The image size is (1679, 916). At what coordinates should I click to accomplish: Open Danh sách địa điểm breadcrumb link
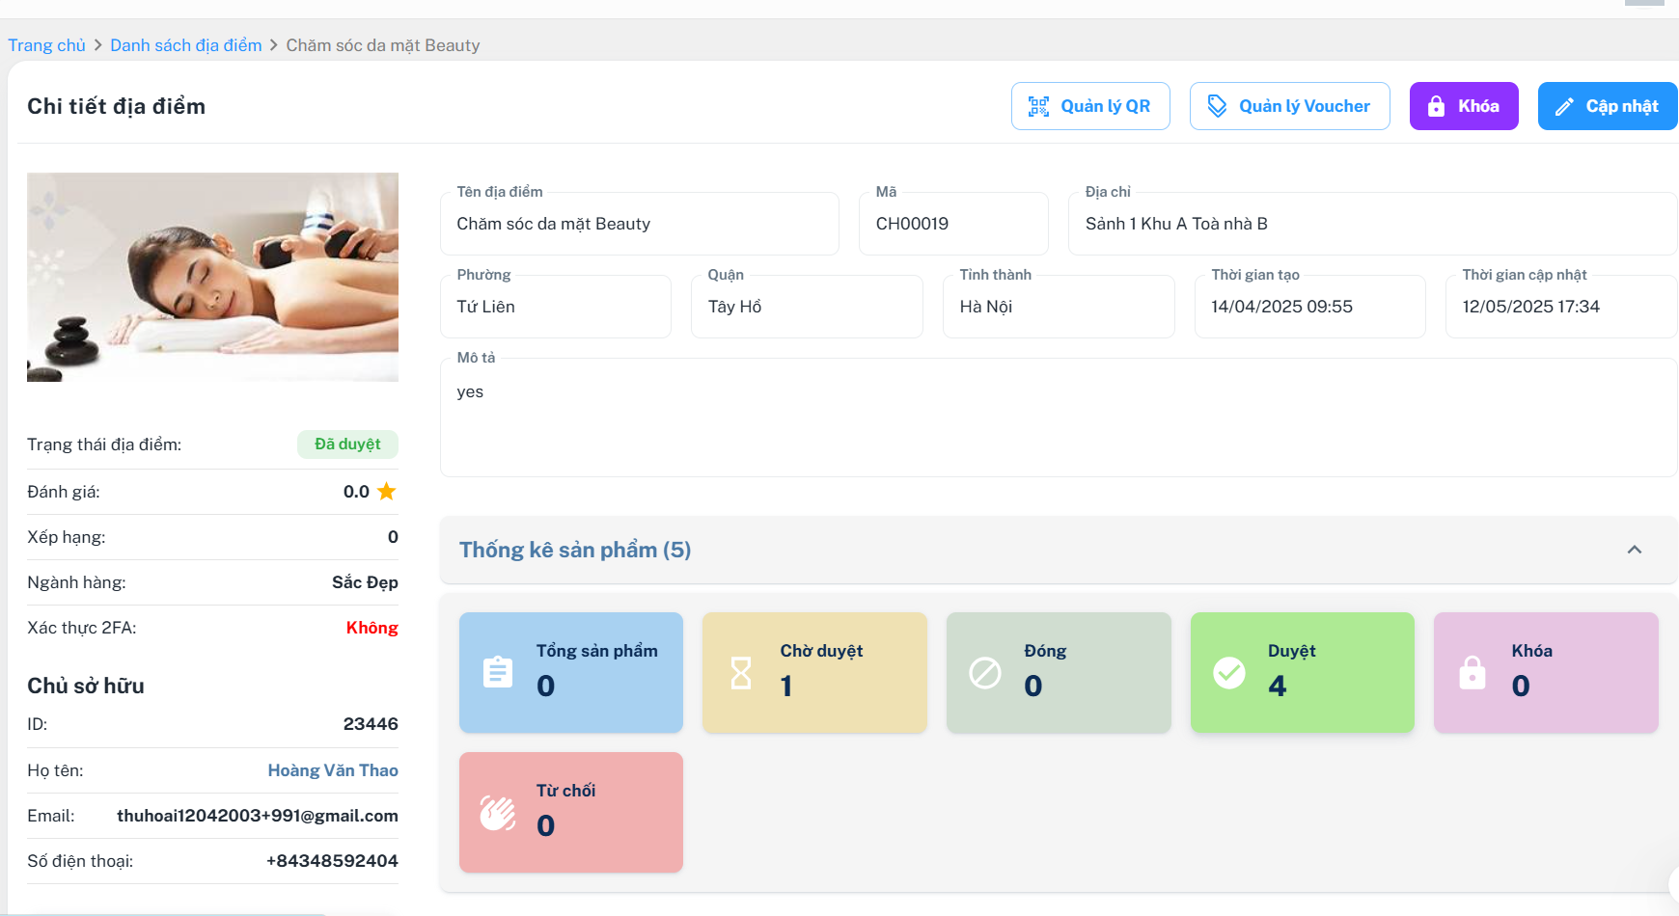pyautogui.click(x=185, y=45)
